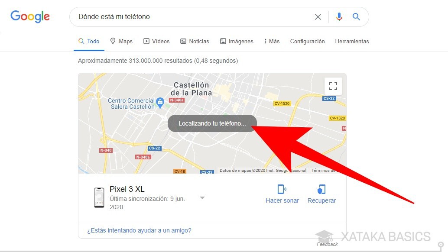
Task: Open the Herramientas options
Action: (352, 42)
